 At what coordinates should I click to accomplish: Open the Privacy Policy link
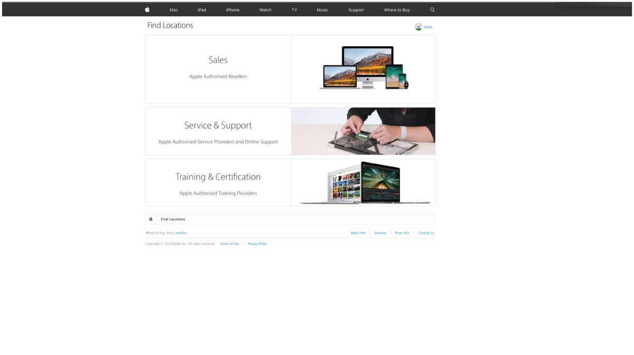257,244
